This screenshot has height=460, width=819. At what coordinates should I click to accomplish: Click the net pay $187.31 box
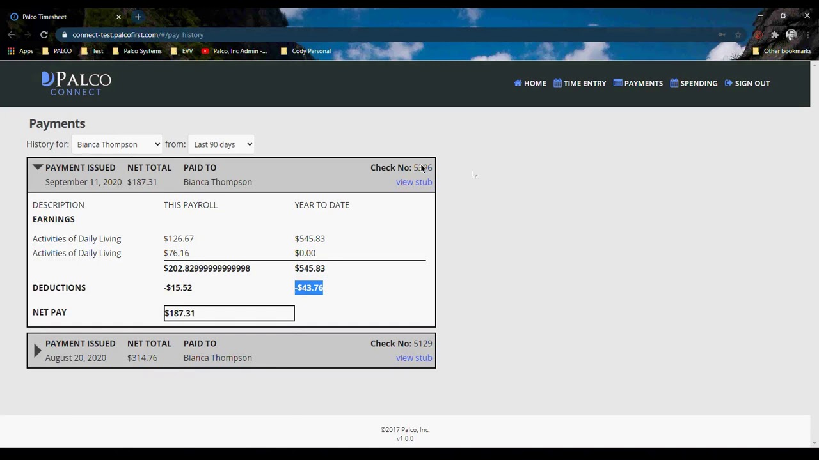229,313
